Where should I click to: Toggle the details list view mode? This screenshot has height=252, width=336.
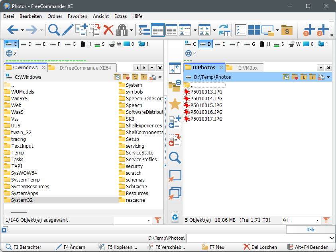(171, 30)
